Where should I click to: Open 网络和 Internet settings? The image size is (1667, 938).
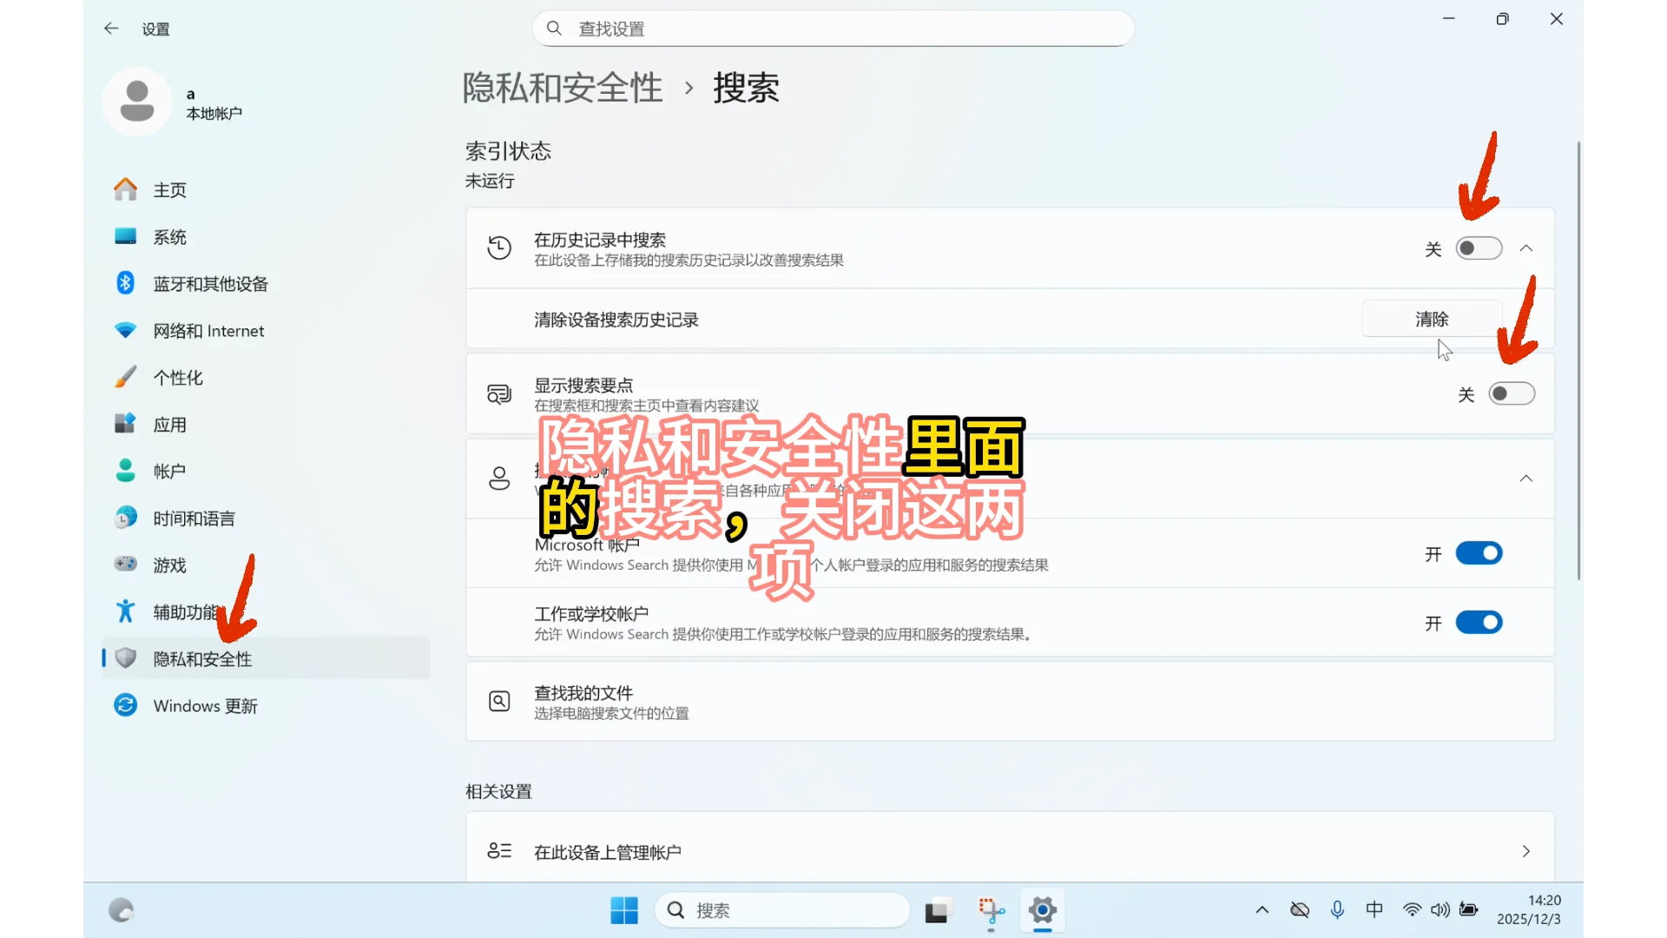click(x=208, y=330)
